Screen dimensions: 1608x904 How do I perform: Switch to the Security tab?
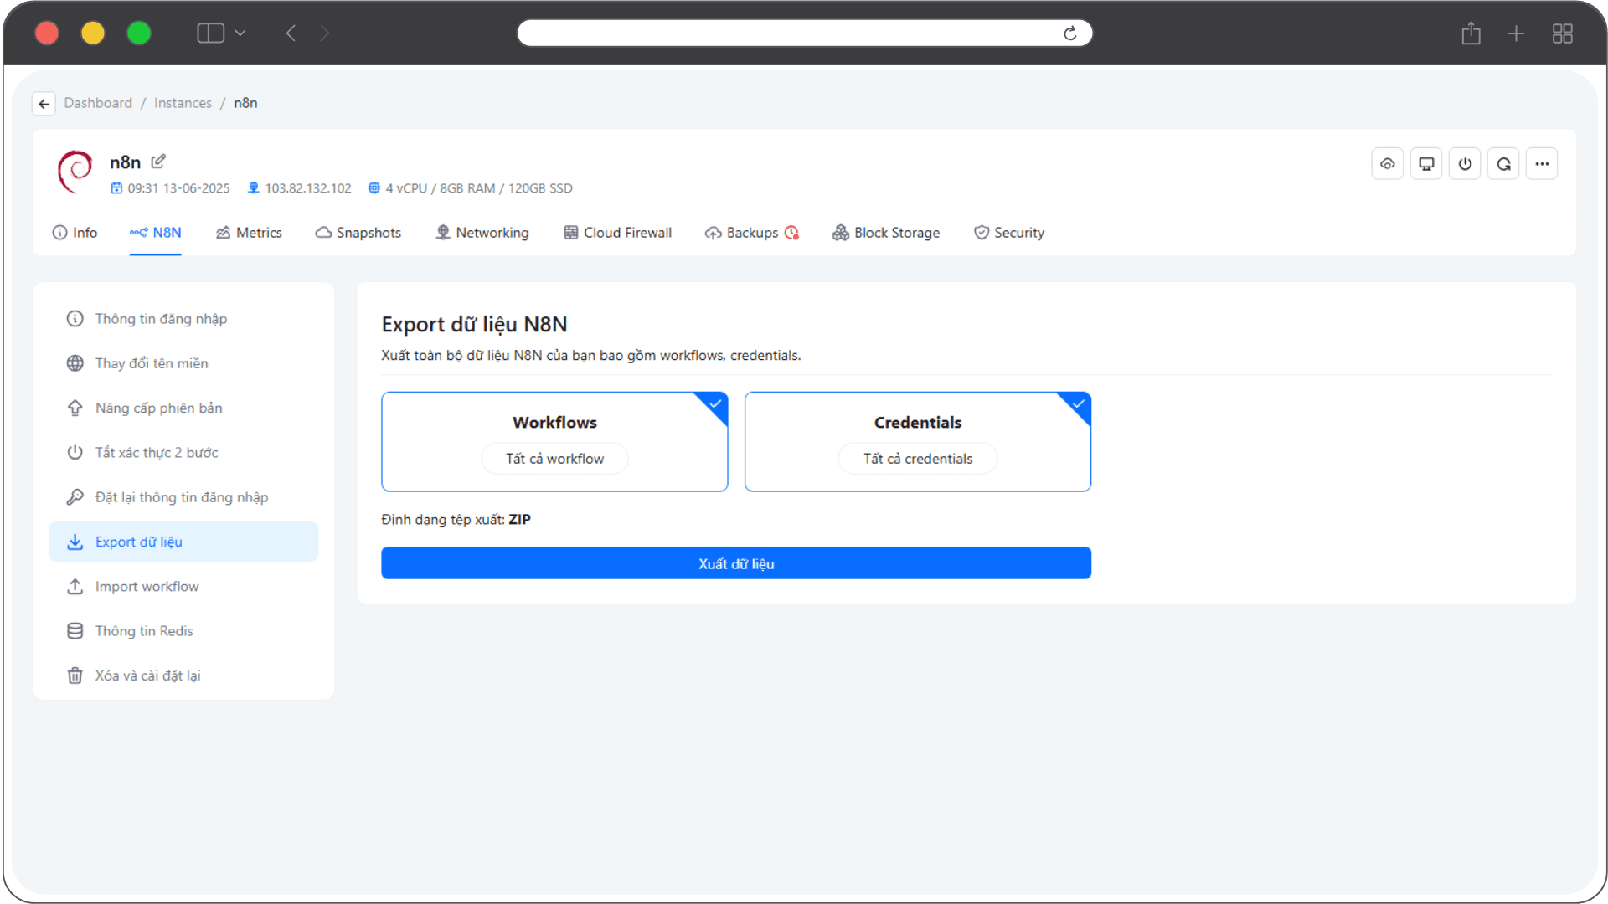click(x=1008, y=233)
